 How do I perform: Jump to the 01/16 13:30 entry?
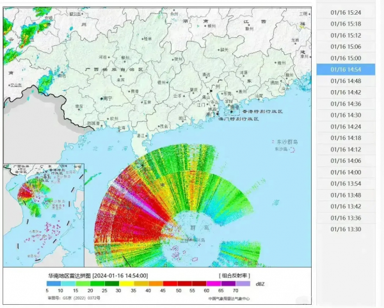tap(346, 229)
